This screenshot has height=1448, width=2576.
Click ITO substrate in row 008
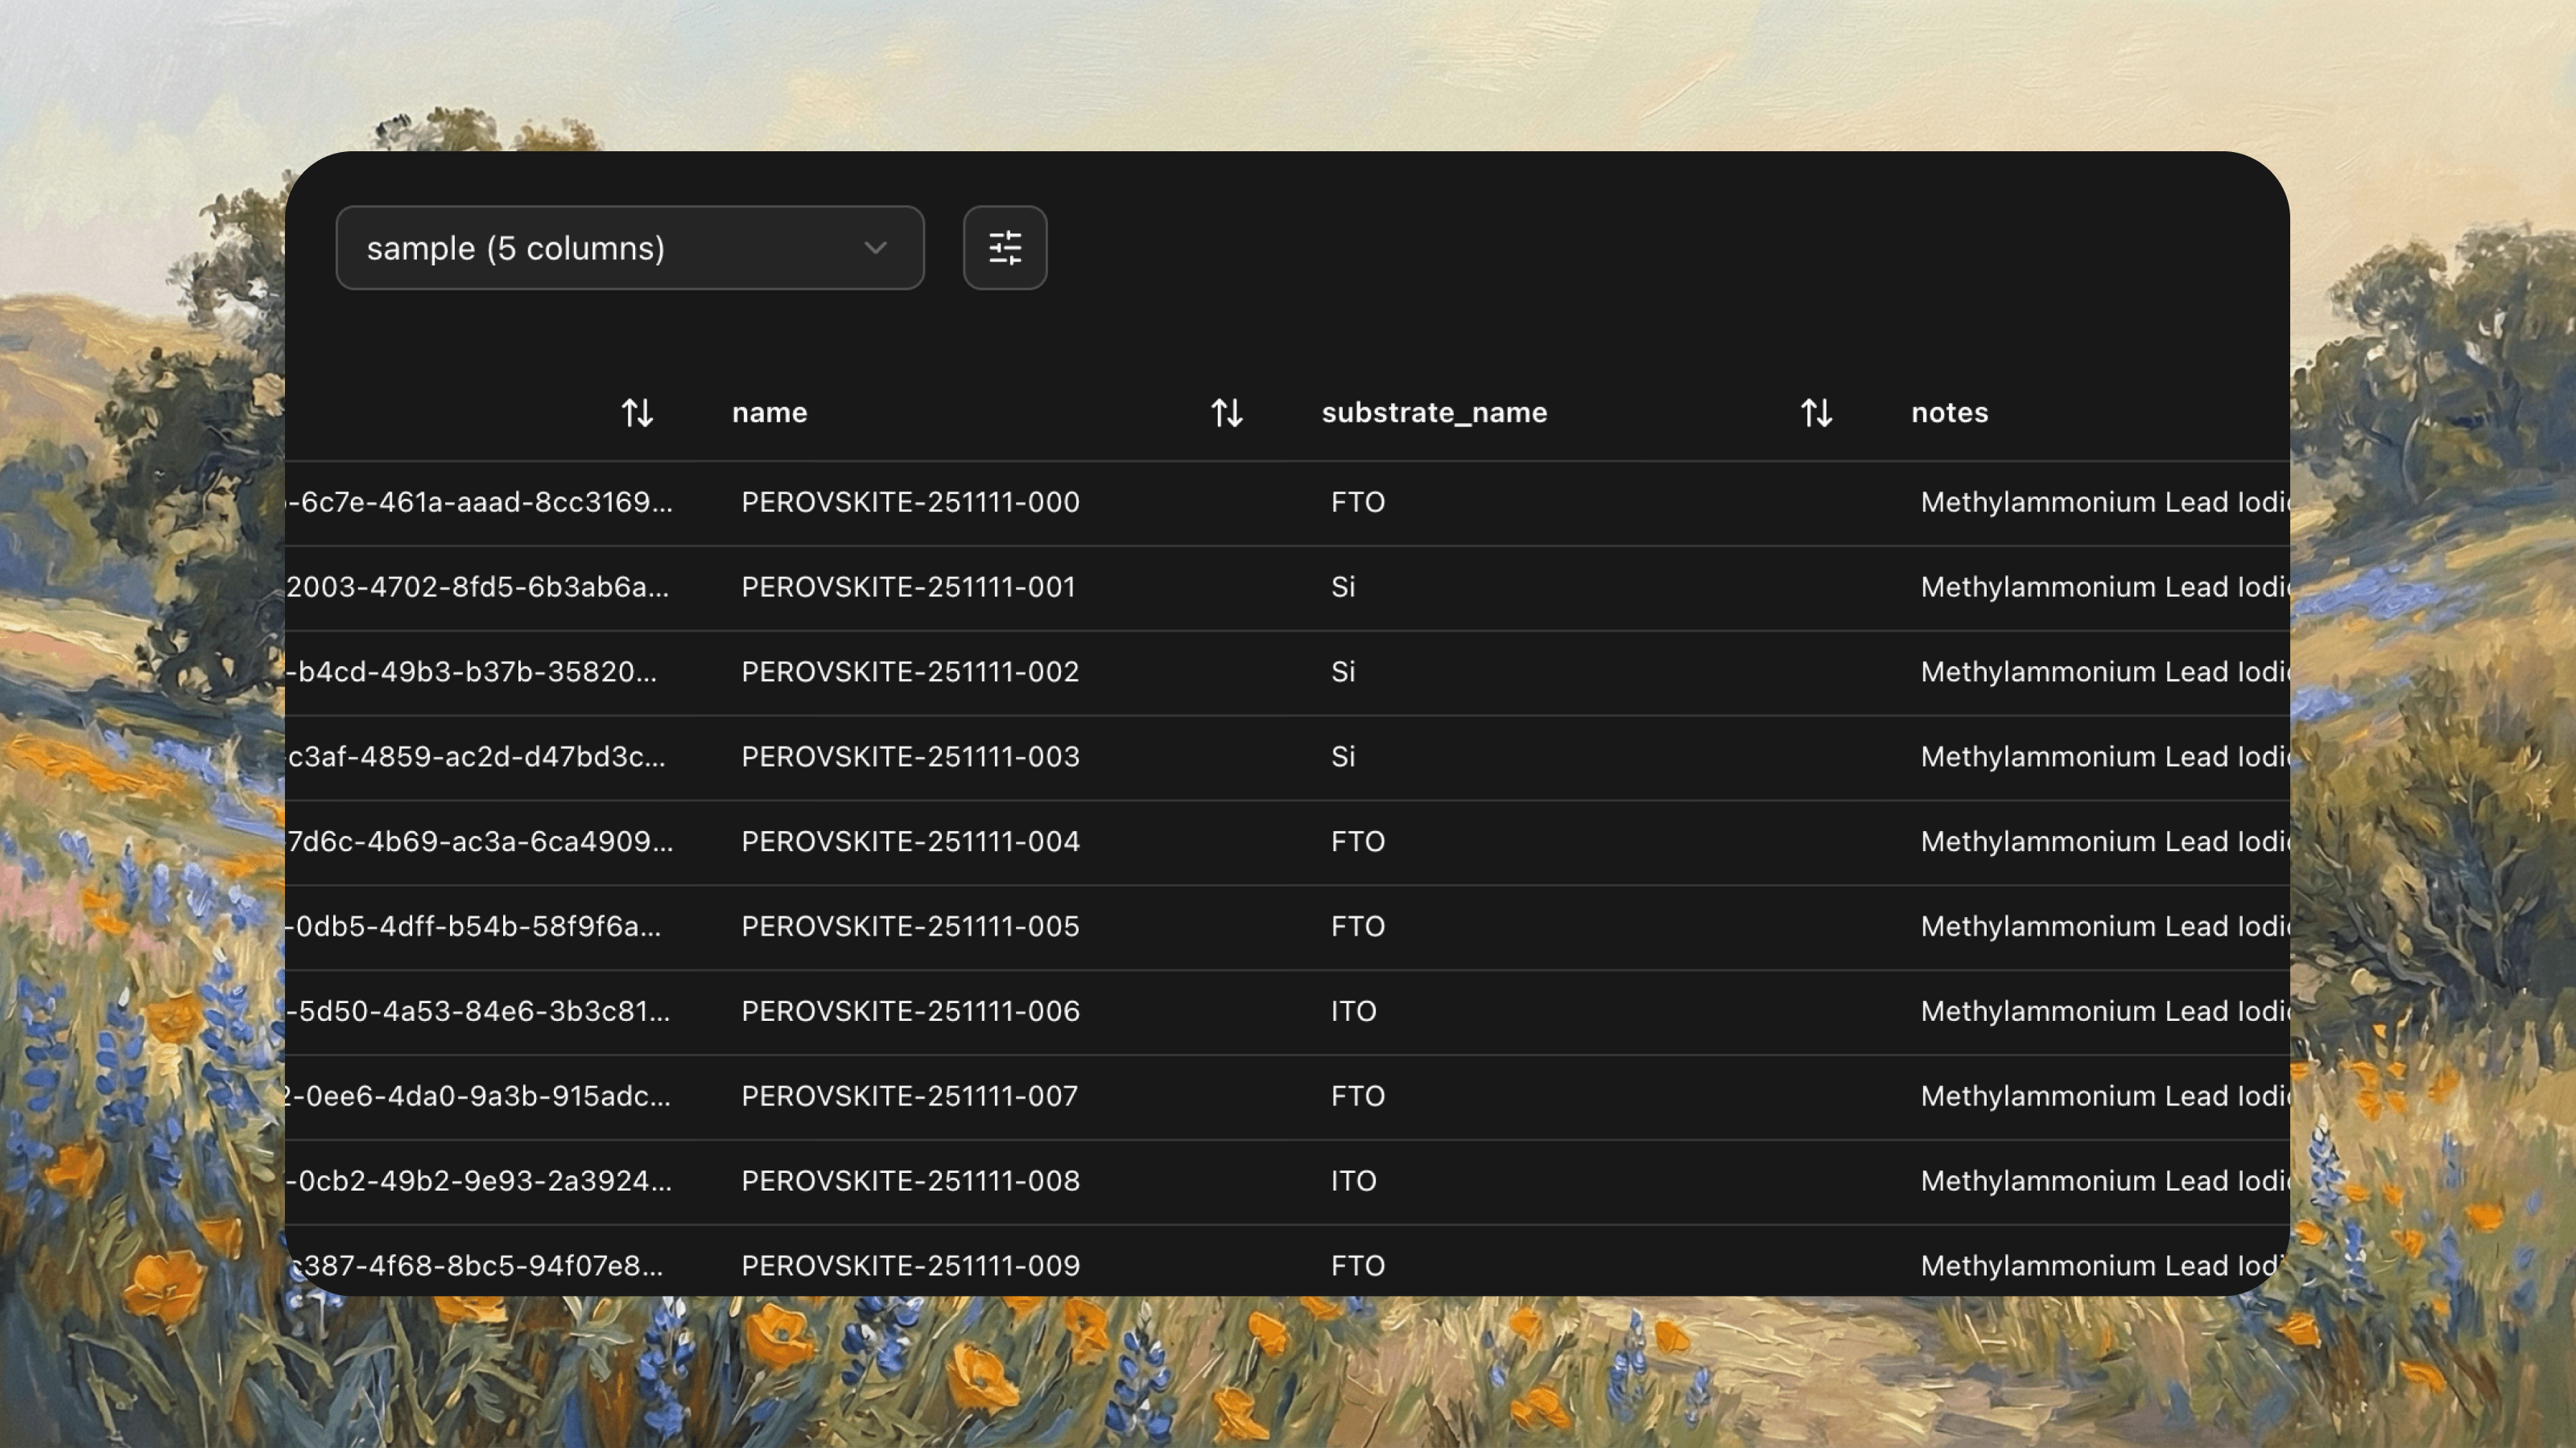click(x=1353, y=1181)
